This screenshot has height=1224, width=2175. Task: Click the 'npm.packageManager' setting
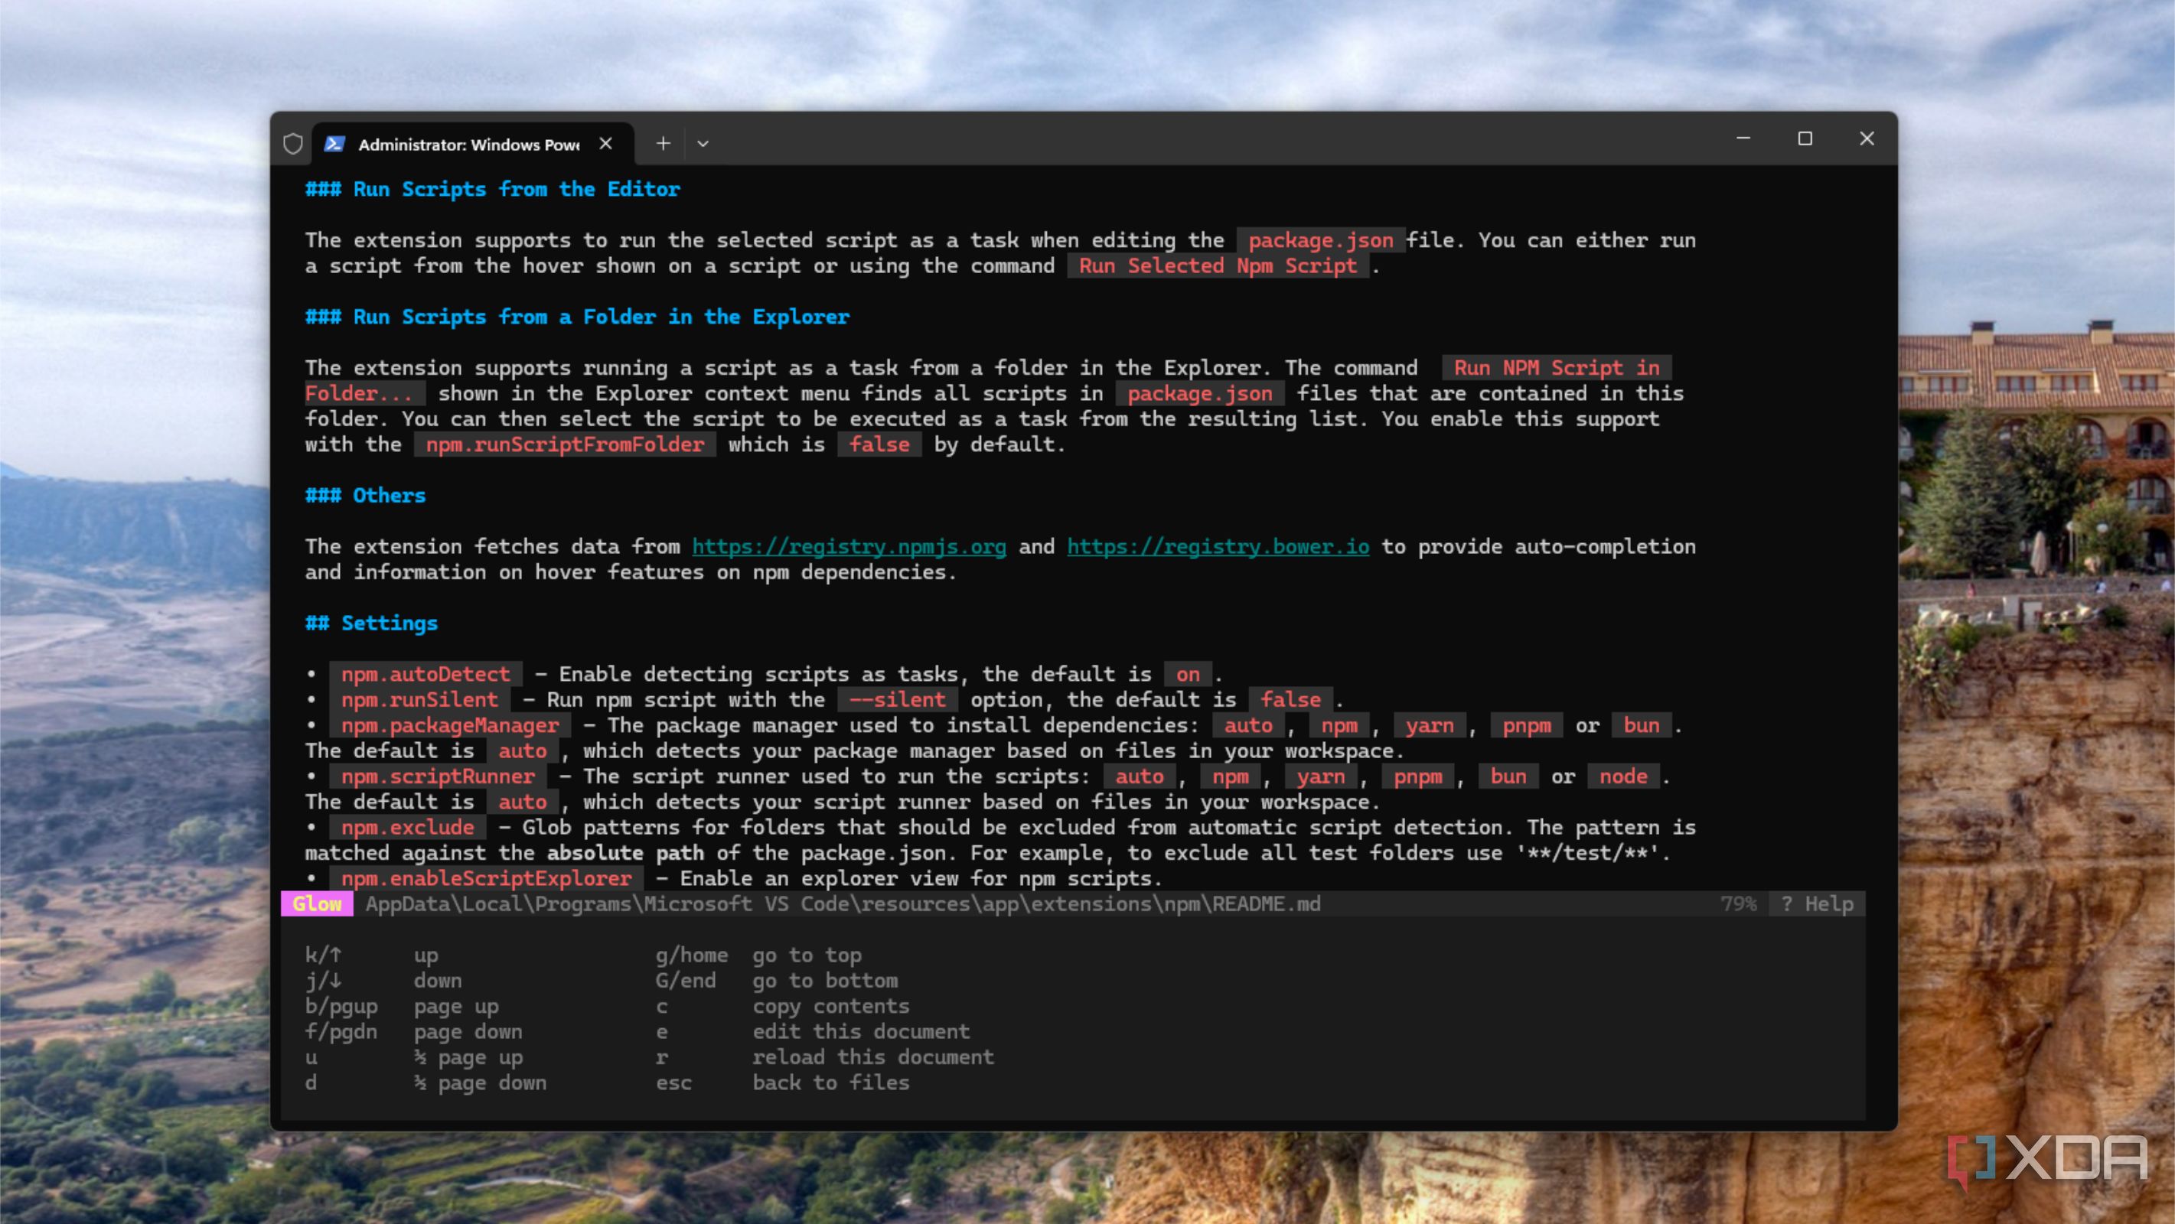450,725
